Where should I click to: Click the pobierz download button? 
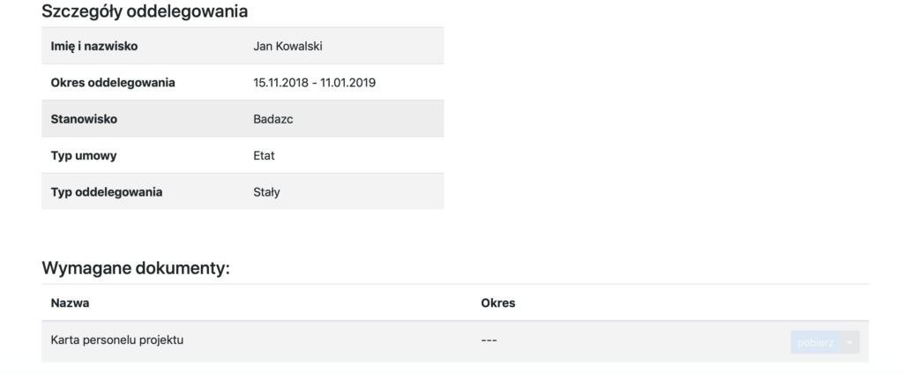[x=816, y=342]
